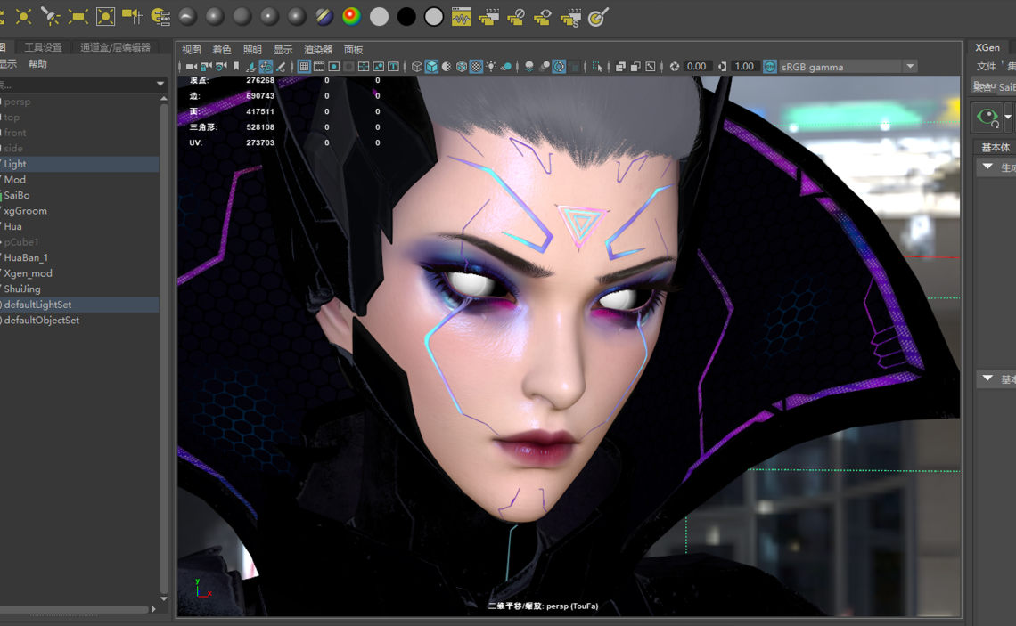Click the select camera icon
The image size is (1016, 626).
point(191,67)
